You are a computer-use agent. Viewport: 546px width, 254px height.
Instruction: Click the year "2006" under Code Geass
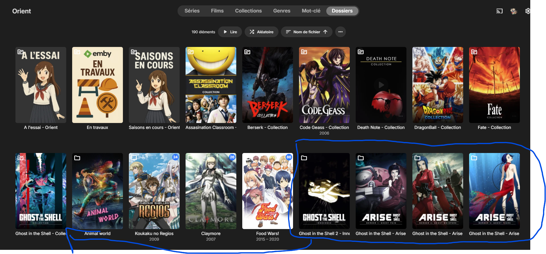click(324, 133)
